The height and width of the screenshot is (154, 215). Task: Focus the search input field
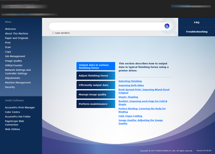[x=106, y=26]
